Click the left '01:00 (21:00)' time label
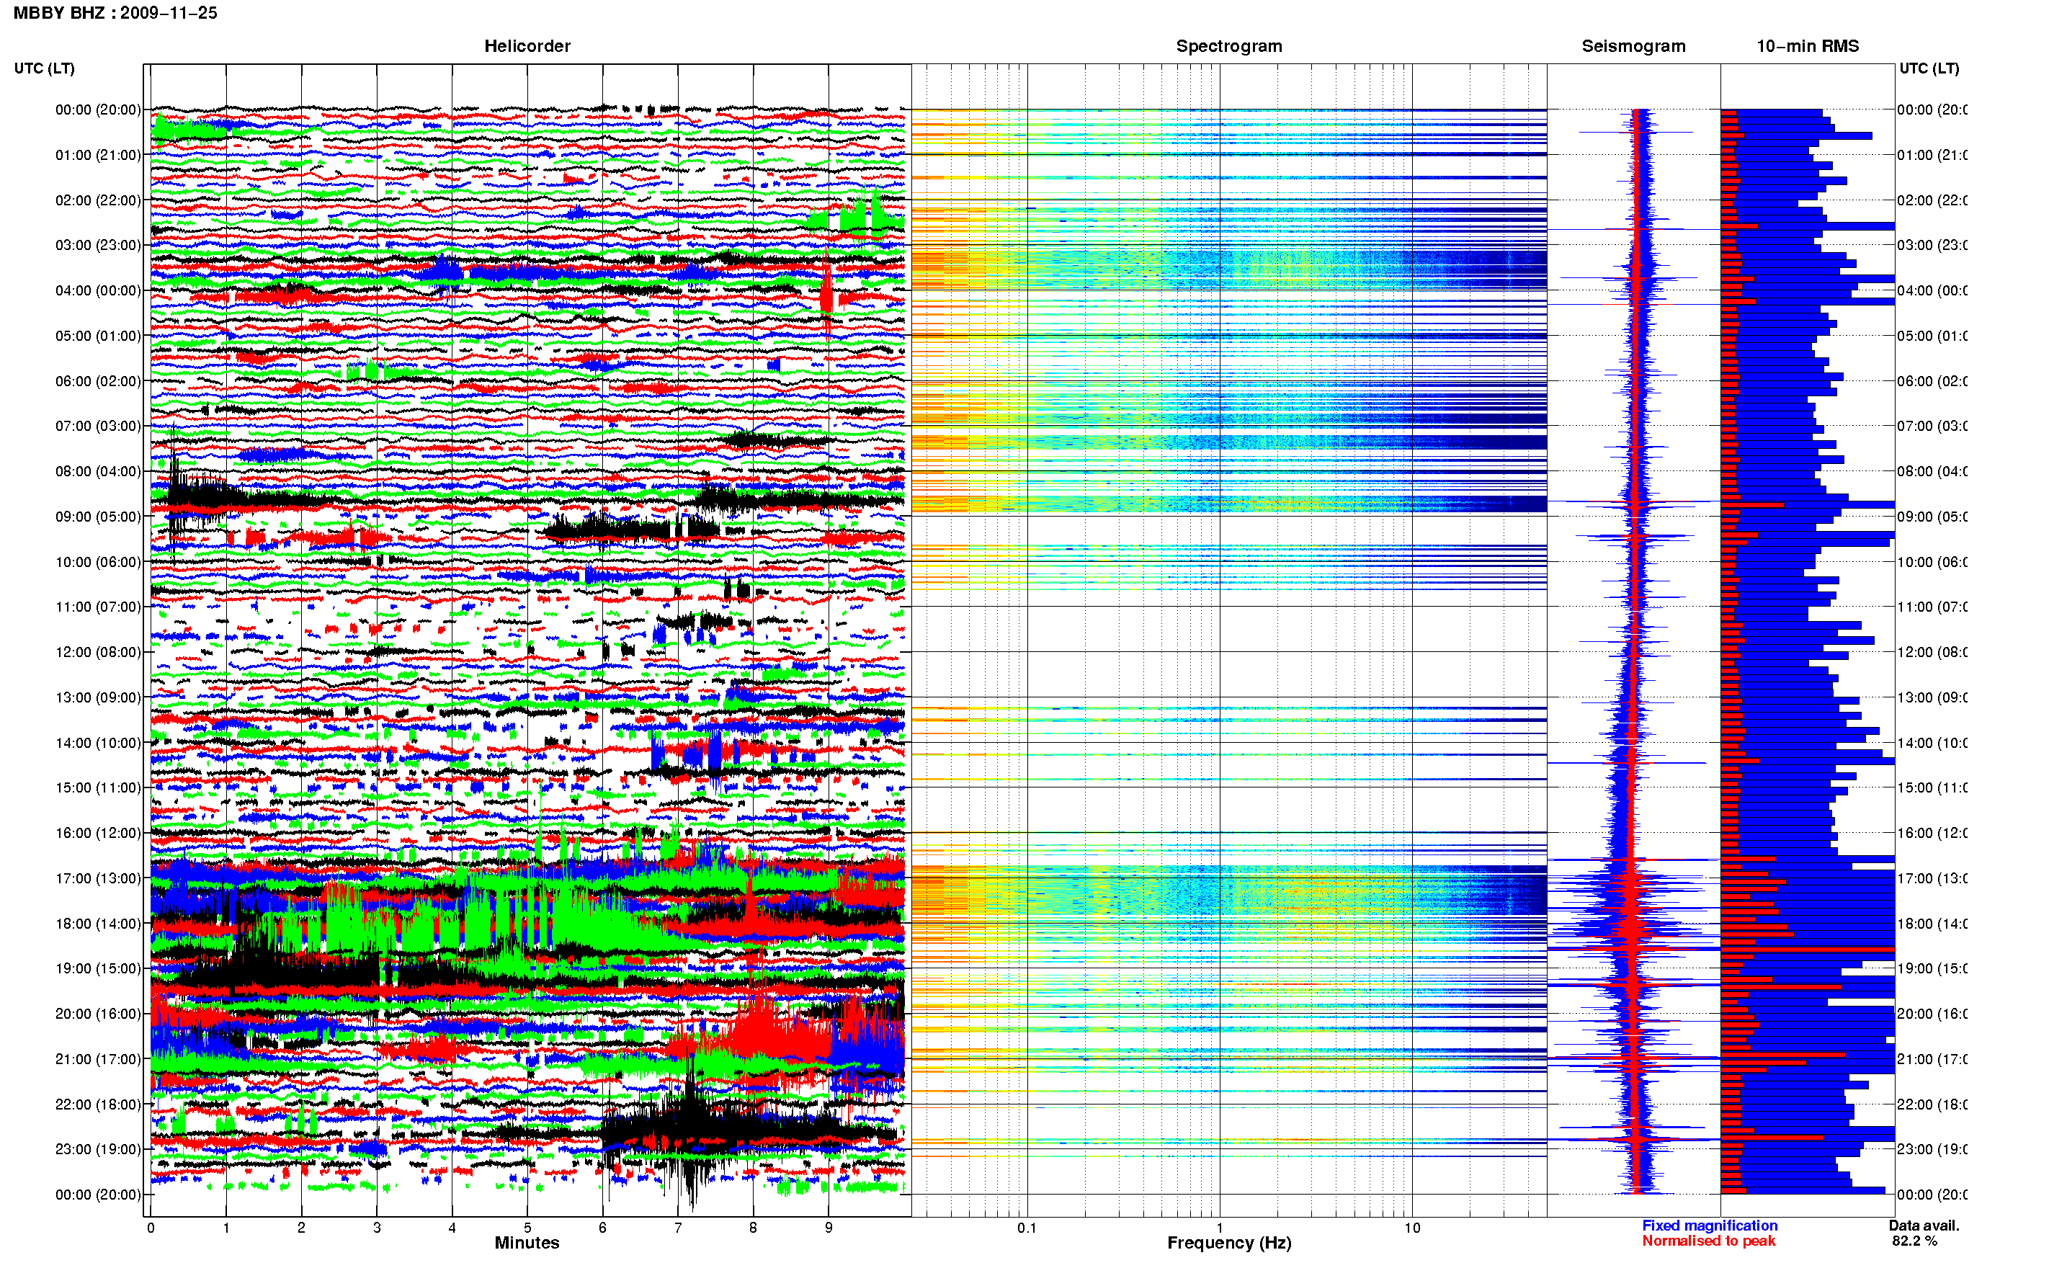 click(x=98, y=155)
